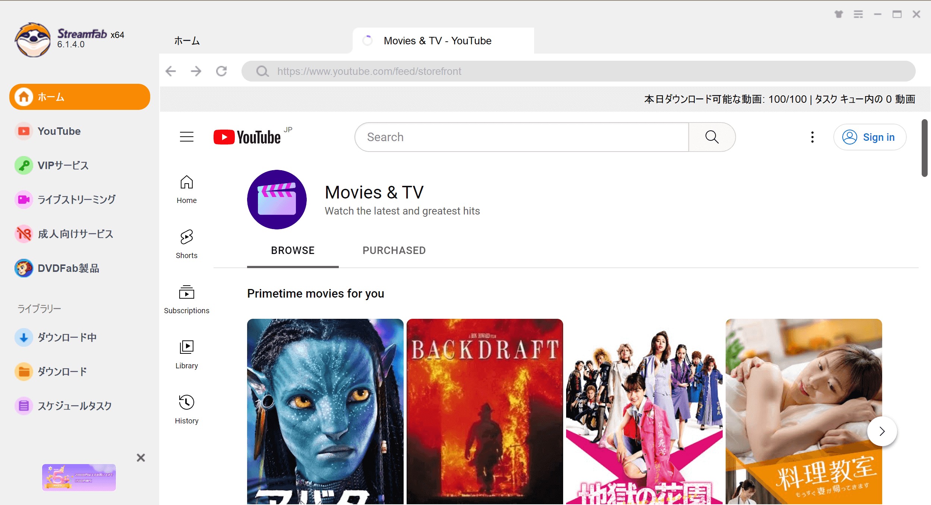The image size is (931, 505).
Task: Click the YouTube search button
Action: pyautogui.click(x=712, y=137)
